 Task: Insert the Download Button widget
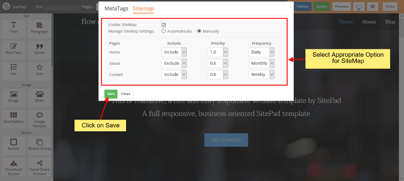click(13, 168)
